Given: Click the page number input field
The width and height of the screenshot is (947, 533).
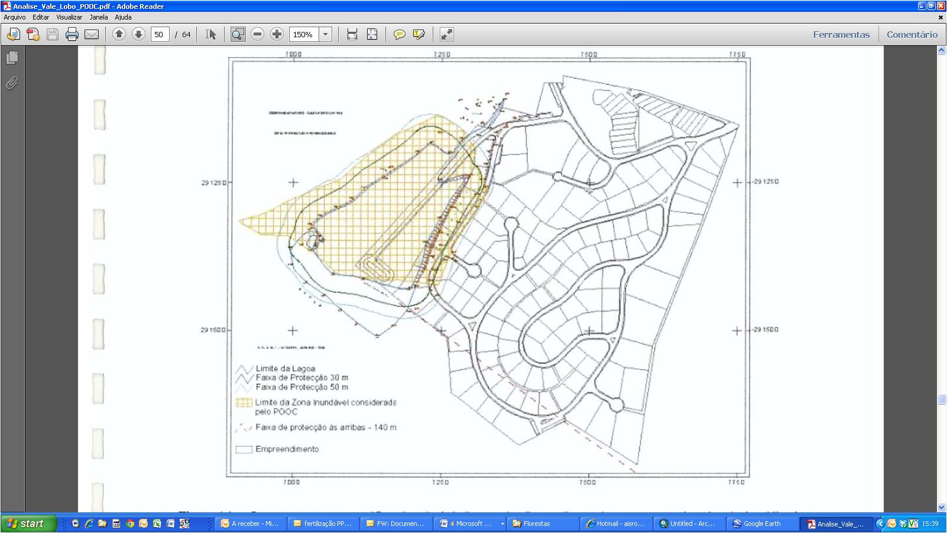Looking at the screenshot, I should 160,34.
